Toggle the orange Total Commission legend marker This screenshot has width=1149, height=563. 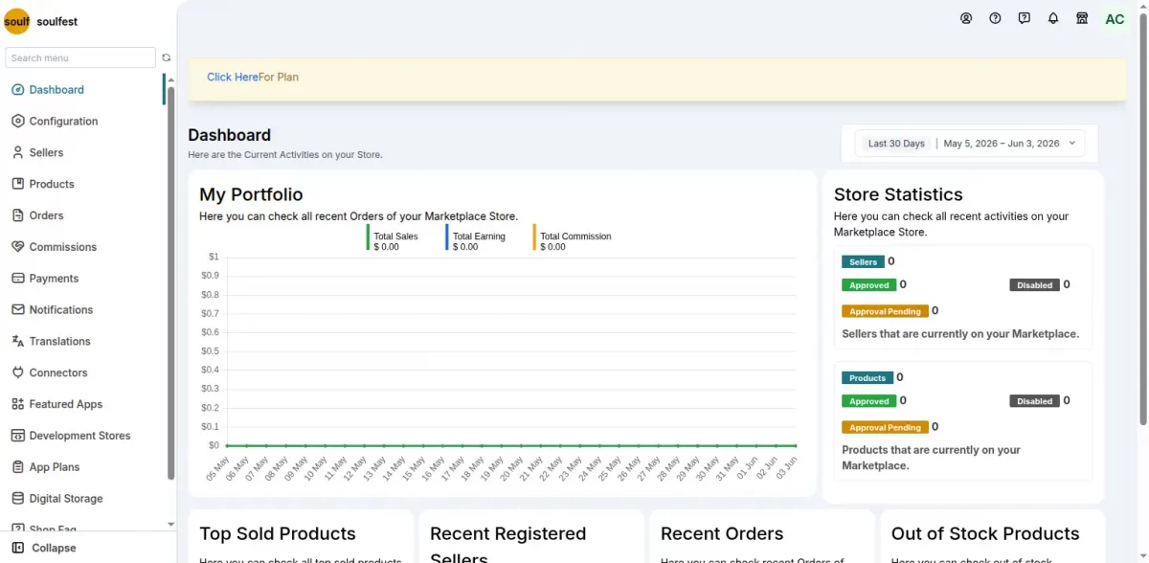(534, 237)
